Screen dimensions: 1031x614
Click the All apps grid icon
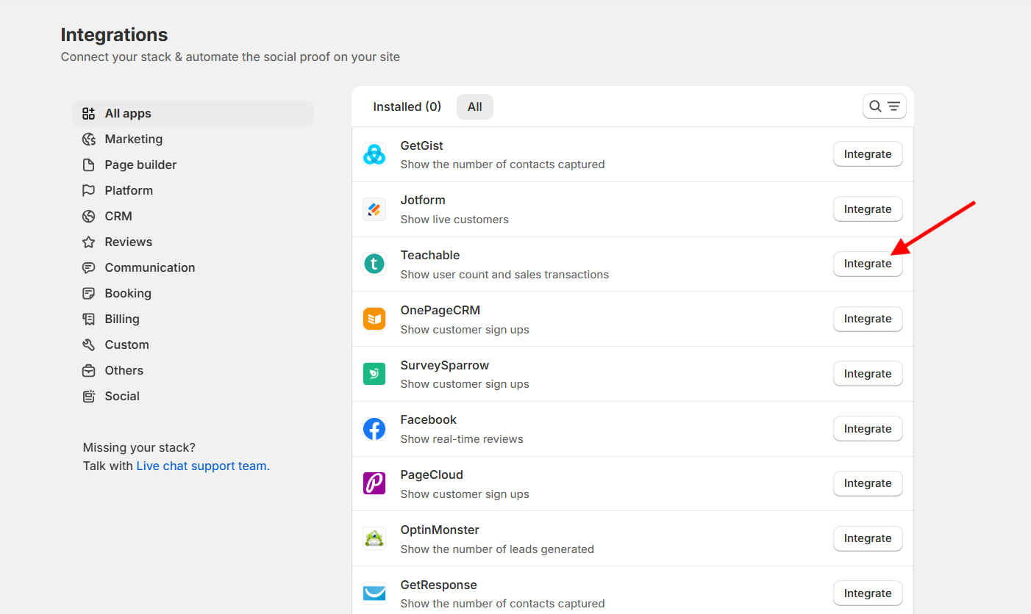pyautogui.click(x=88, y=113)
